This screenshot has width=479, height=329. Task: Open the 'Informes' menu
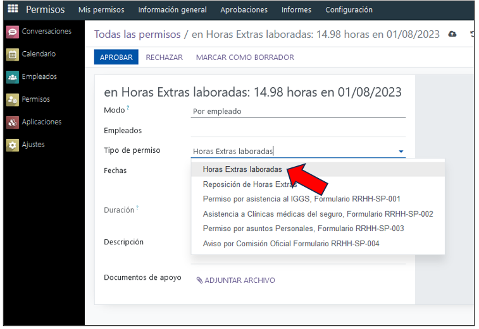pyautogui.click(x=296, y=9)
